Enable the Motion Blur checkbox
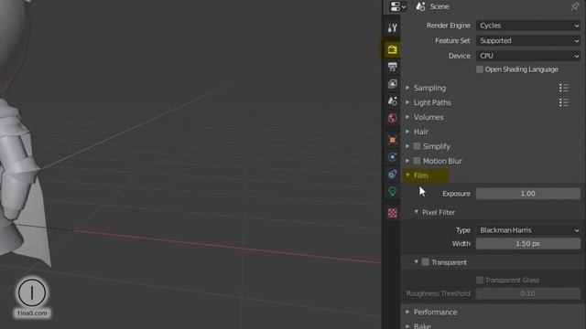The width and height of the screenshot is (586, 329). point(417,161)
